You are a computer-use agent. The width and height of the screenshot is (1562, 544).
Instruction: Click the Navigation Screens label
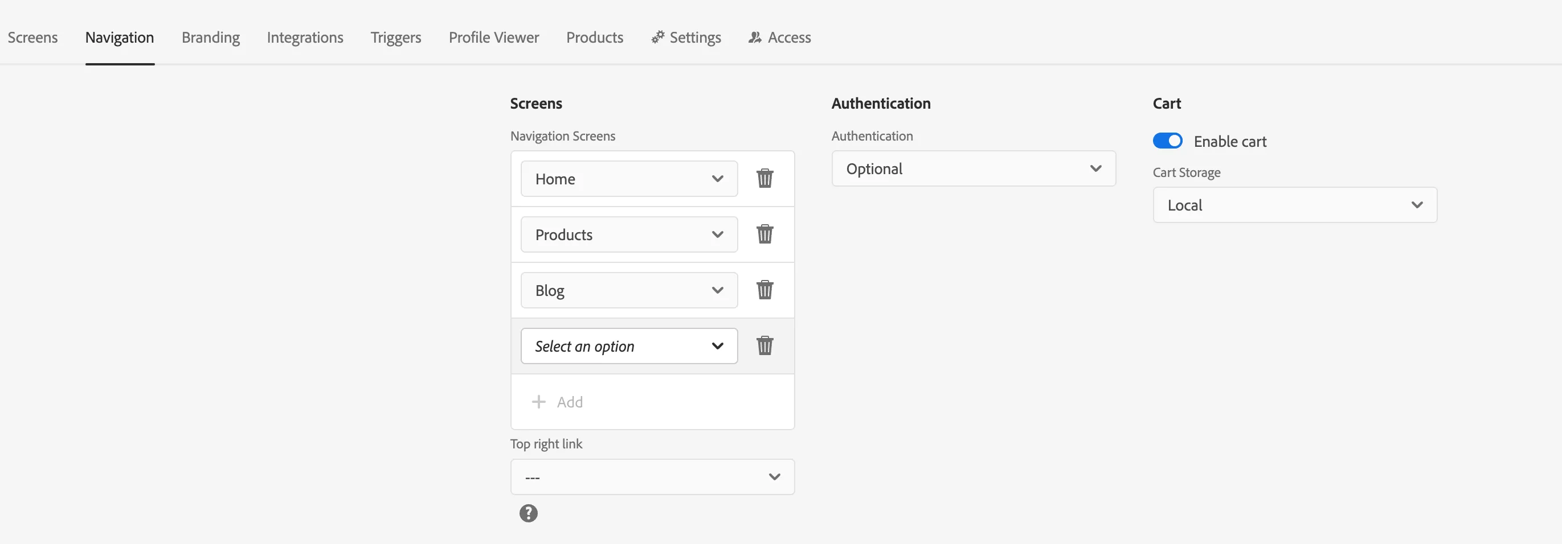563,135
